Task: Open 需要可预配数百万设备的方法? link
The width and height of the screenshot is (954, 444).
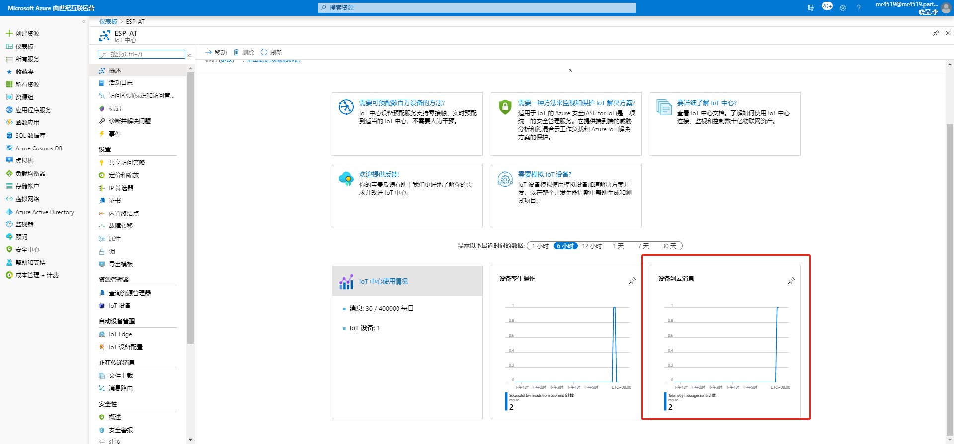Action: (402, 103)
